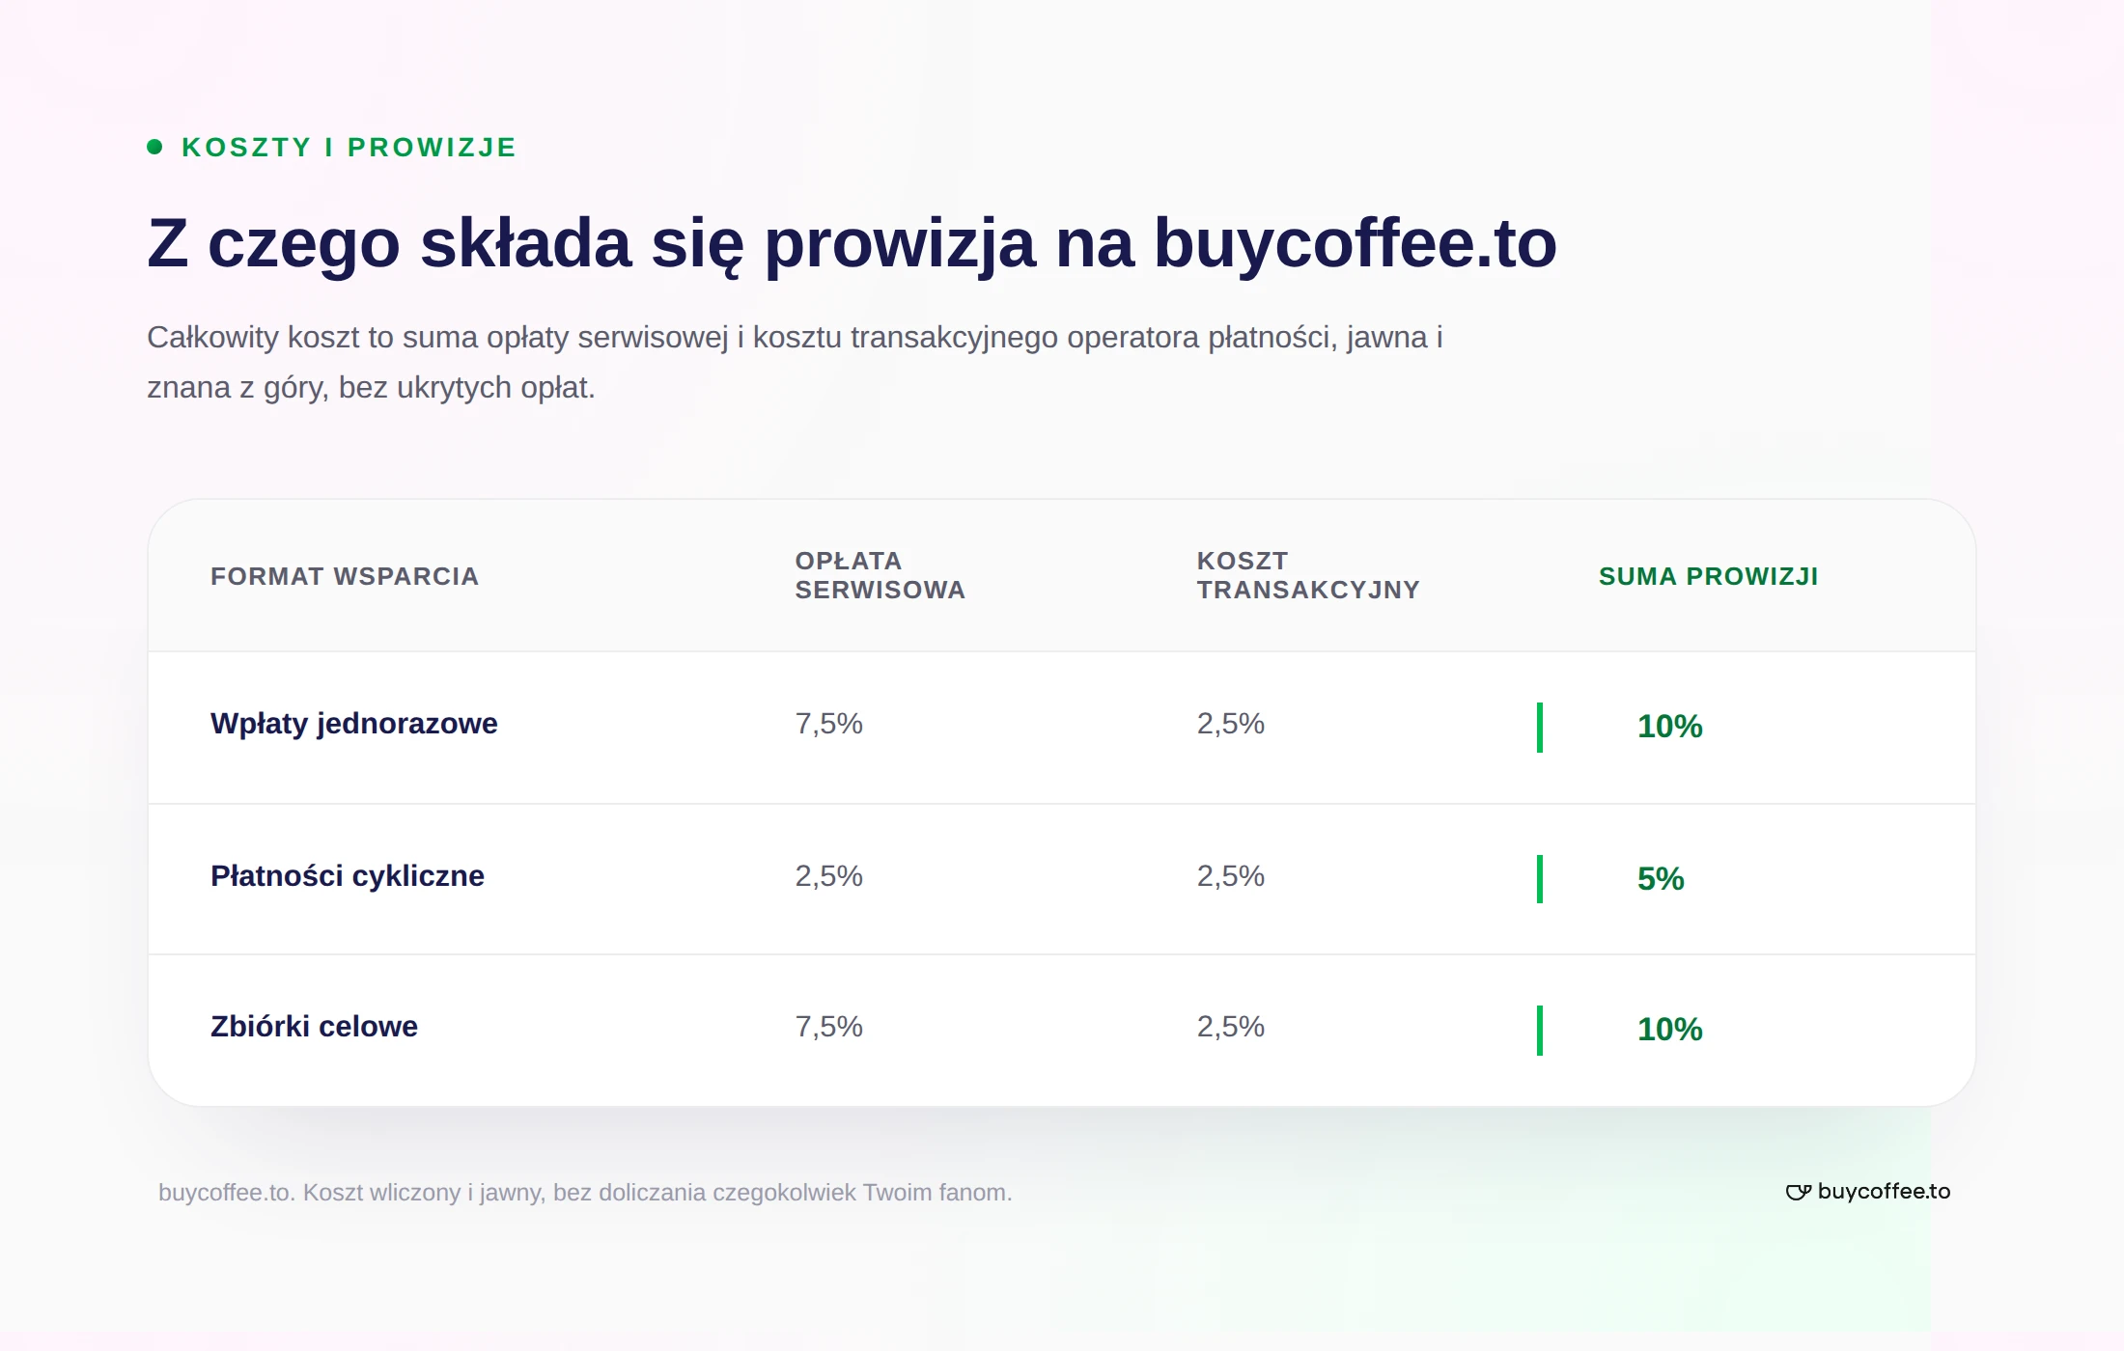Image resolution: width=2124 pixels, height=1351 pixels.
Task: Select the Płatności cykliczne row label
Action: [x=348, y=876]
